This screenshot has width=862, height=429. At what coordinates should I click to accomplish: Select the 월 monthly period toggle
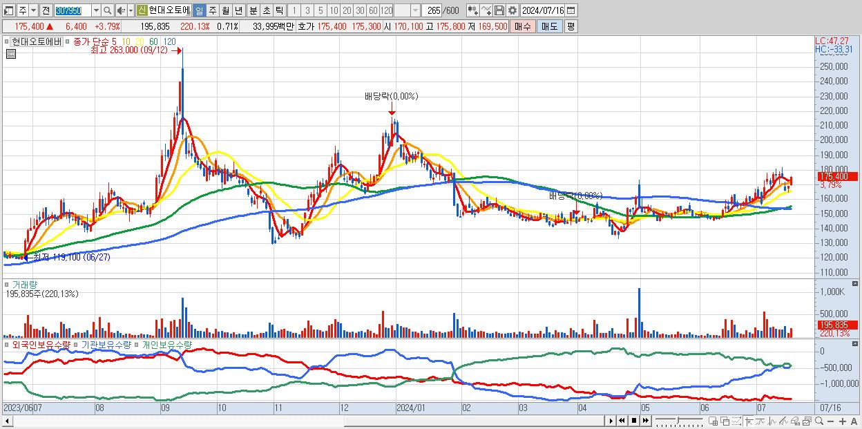225,10
